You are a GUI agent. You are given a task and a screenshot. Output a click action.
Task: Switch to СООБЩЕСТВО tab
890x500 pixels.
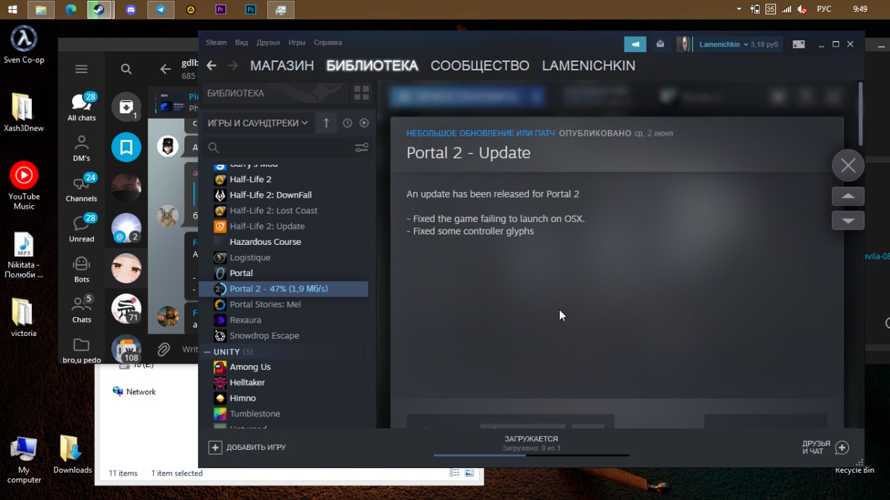coord(480,65)
